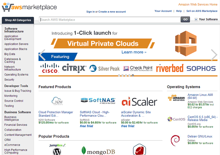The height and width of the screenshot is (155, 220).
Task: Click the Sign in link
Action: point(90,12)
